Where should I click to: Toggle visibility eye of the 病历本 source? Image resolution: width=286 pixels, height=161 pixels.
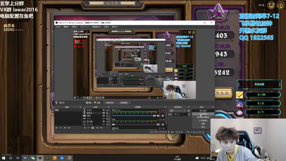[x=104, y=113]
